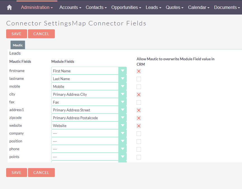
Task: Open the firstname module field dropdown
Action: pos(89,71)
